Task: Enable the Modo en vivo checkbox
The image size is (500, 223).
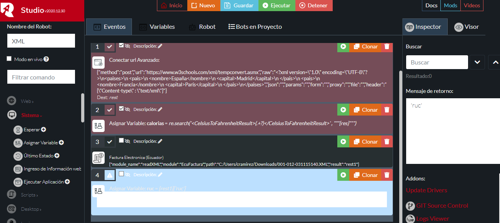Action: [9, 59]
